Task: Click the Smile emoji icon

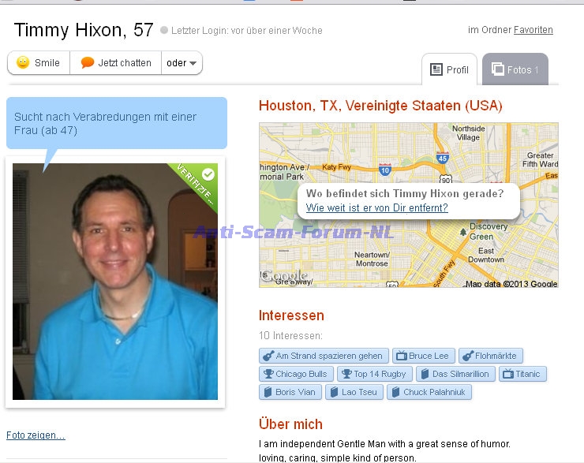Action: tap(23, 62)
